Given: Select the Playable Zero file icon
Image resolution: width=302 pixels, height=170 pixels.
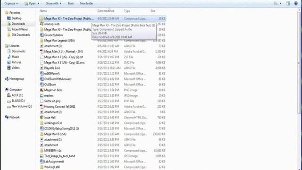Looking at the screenshot, I should (42, 68).
